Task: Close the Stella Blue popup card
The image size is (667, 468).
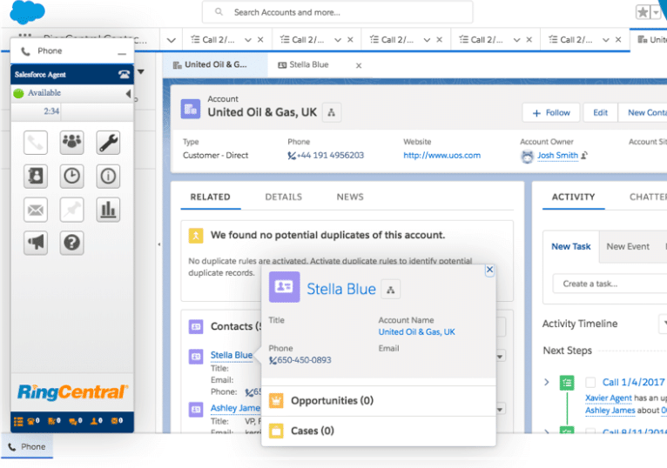Action: click(x=489, y=270)
